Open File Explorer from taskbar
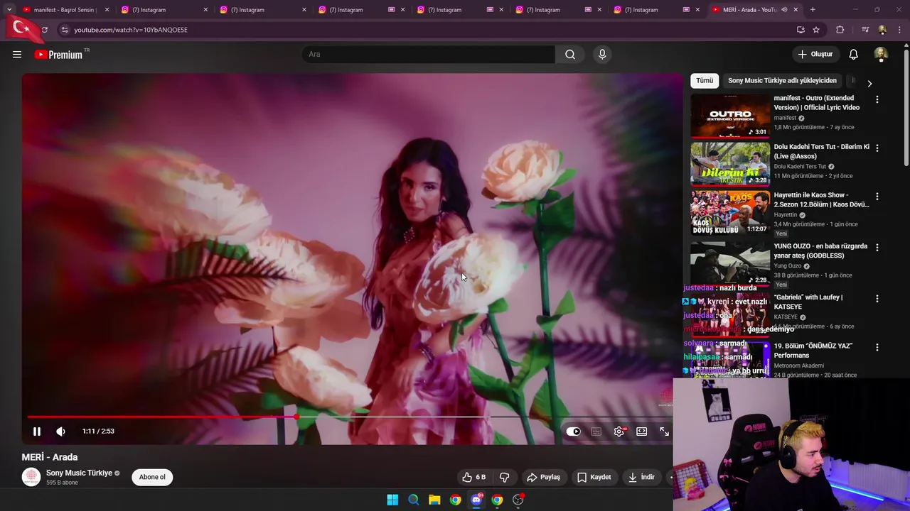 click(x=434, y=500)
